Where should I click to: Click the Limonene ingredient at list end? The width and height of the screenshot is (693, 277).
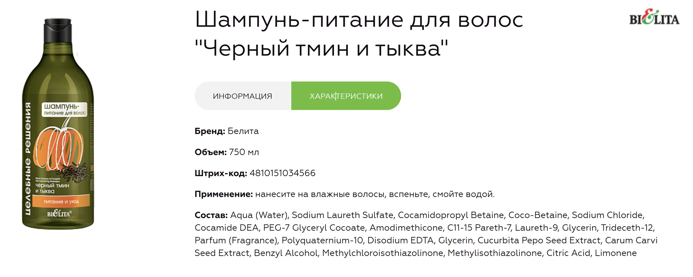(x=616, y=253)
